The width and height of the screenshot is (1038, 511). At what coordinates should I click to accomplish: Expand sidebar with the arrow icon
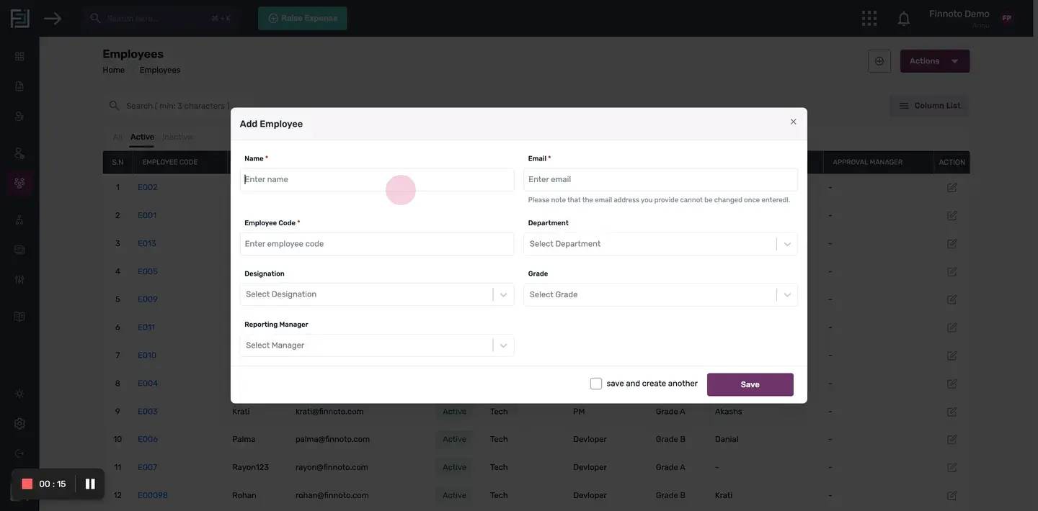(53, 18)
